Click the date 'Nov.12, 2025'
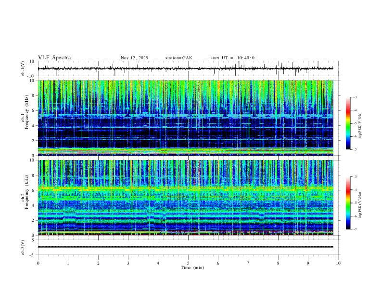 point(134,58)
